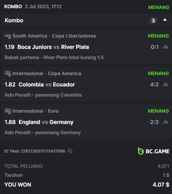Open stats icon for Boca Juniors match
The image size is (172, 194).
pos(165,47)
